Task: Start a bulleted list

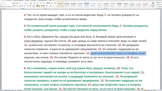Action: point(37,3)
